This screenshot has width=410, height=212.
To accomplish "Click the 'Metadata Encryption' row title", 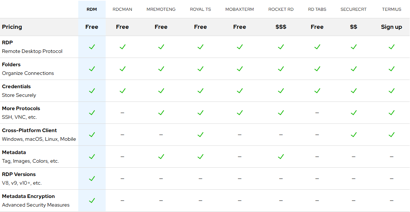I will point(28,196).
